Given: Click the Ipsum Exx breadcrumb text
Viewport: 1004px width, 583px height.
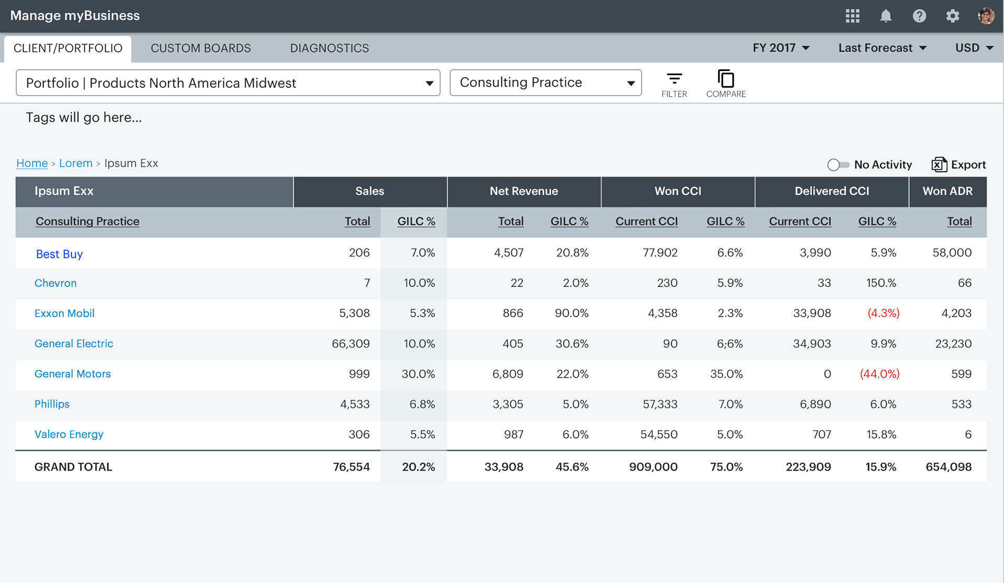Looking at the screenshot, I should point(131,164).
